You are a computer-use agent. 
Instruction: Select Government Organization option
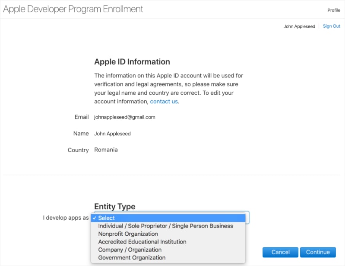[168, 258]
